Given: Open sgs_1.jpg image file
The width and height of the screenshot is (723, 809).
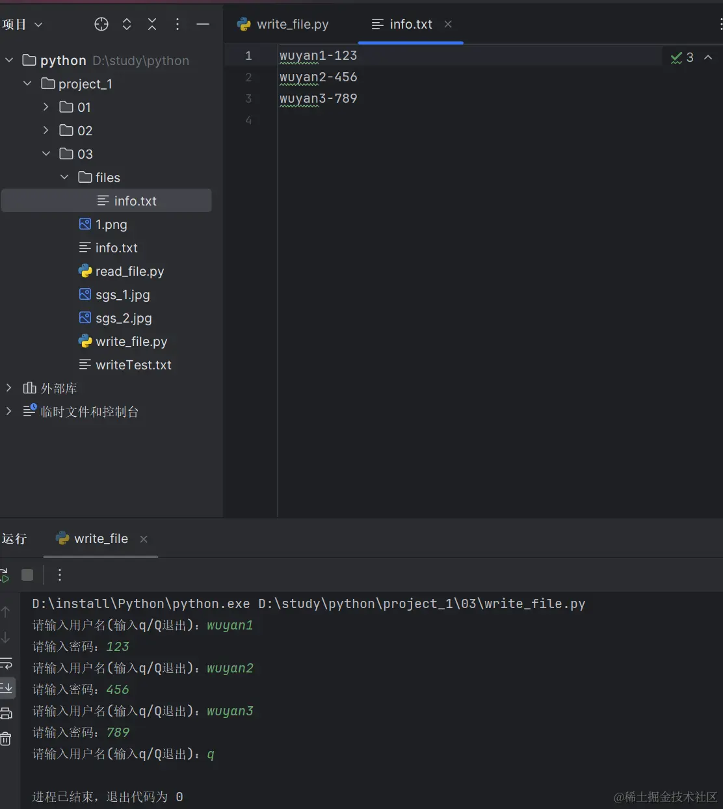Looking at the screenshot, I should click(114, 295).
